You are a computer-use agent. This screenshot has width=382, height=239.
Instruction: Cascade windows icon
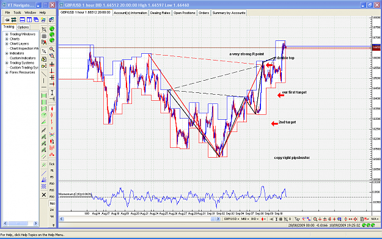coord(36,20)
